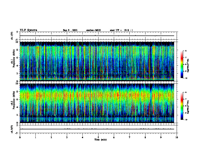Click the ch.3 voltage waveform trace
The image size is (199, 154).
click(x=97, y=129)
